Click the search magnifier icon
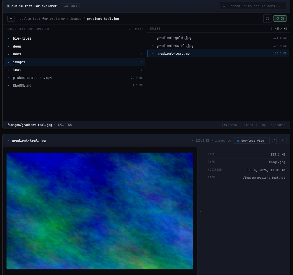This screenshot has width=293, height=275. click(x=224, y=6)
